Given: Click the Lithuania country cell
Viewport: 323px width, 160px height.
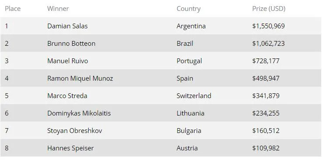Looking at the screenshot, I should (x=190, y=113).
